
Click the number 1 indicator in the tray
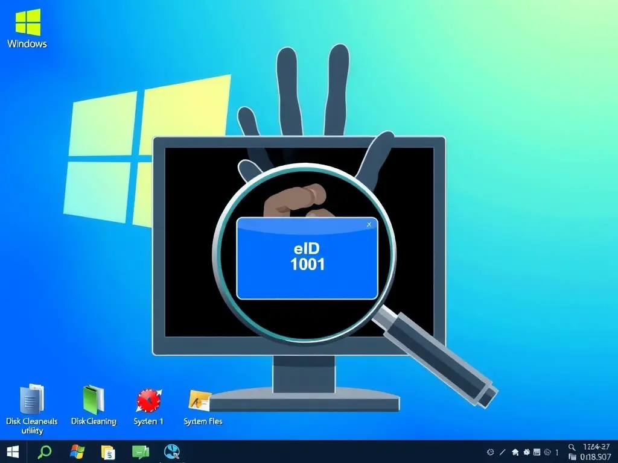click(x=557, y=452)
